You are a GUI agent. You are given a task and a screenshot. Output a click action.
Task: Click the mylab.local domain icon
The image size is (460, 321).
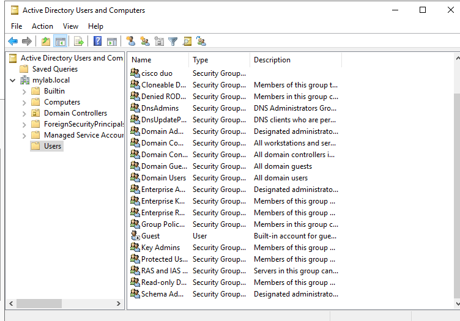point(24,79)
